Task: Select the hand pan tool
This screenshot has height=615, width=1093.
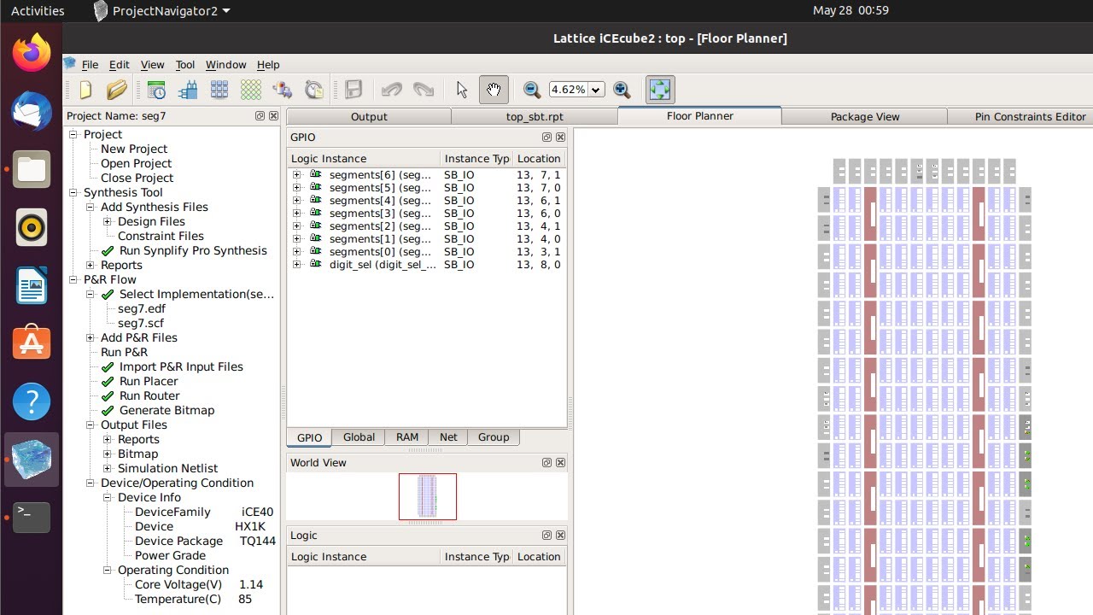Action: click(494, 90)
